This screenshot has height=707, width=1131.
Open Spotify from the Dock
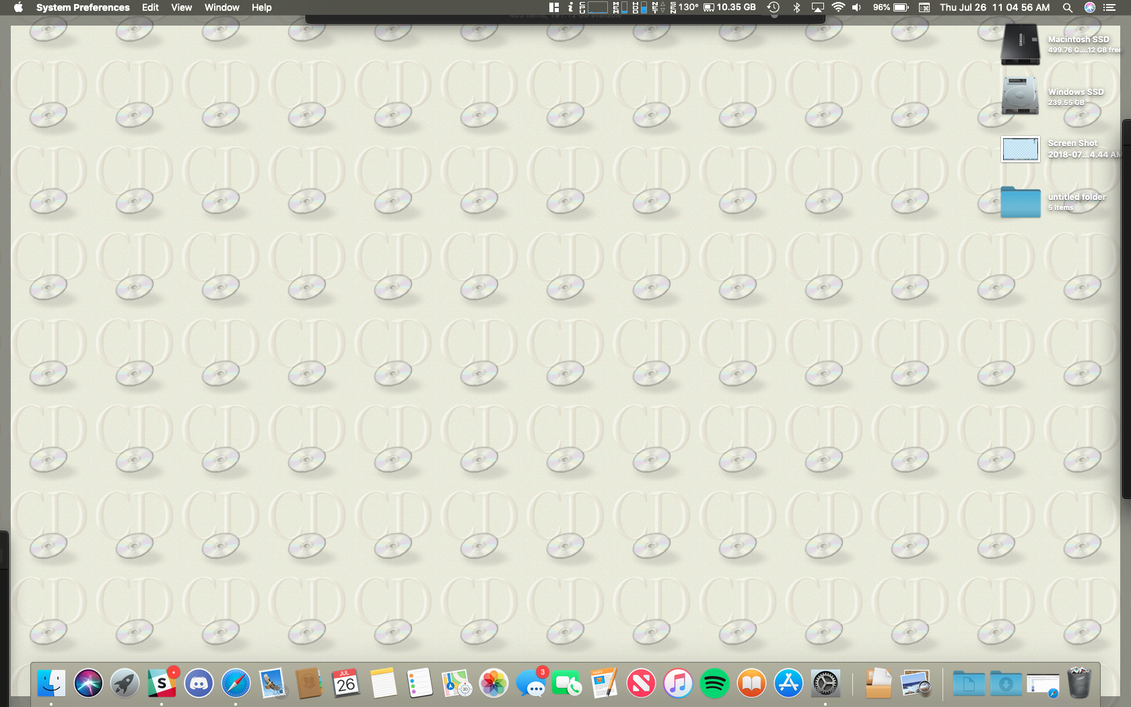click(x=714, y=683)
